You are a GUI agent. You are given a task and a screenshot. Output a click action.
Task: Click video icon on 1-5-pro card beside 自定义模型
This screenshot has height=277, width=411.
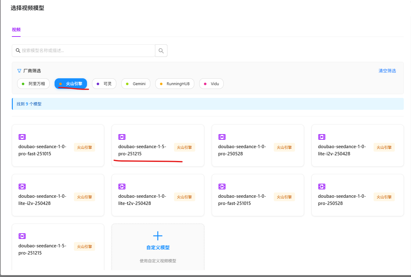22,236
